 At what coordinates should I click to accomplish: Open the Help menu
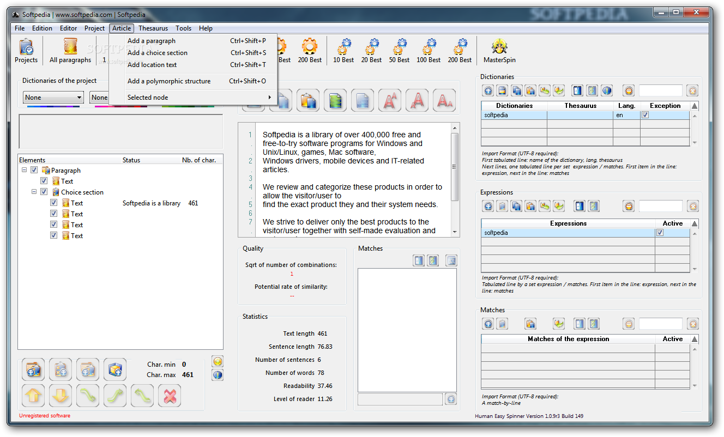click(206, 28)
